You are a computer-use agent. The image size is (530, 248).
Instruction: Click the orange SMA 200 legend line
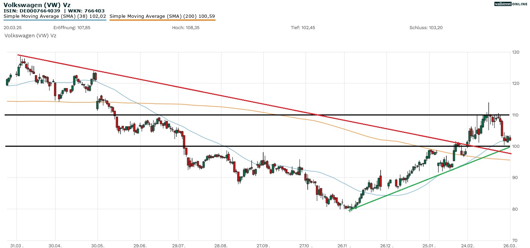click(162, 20)
